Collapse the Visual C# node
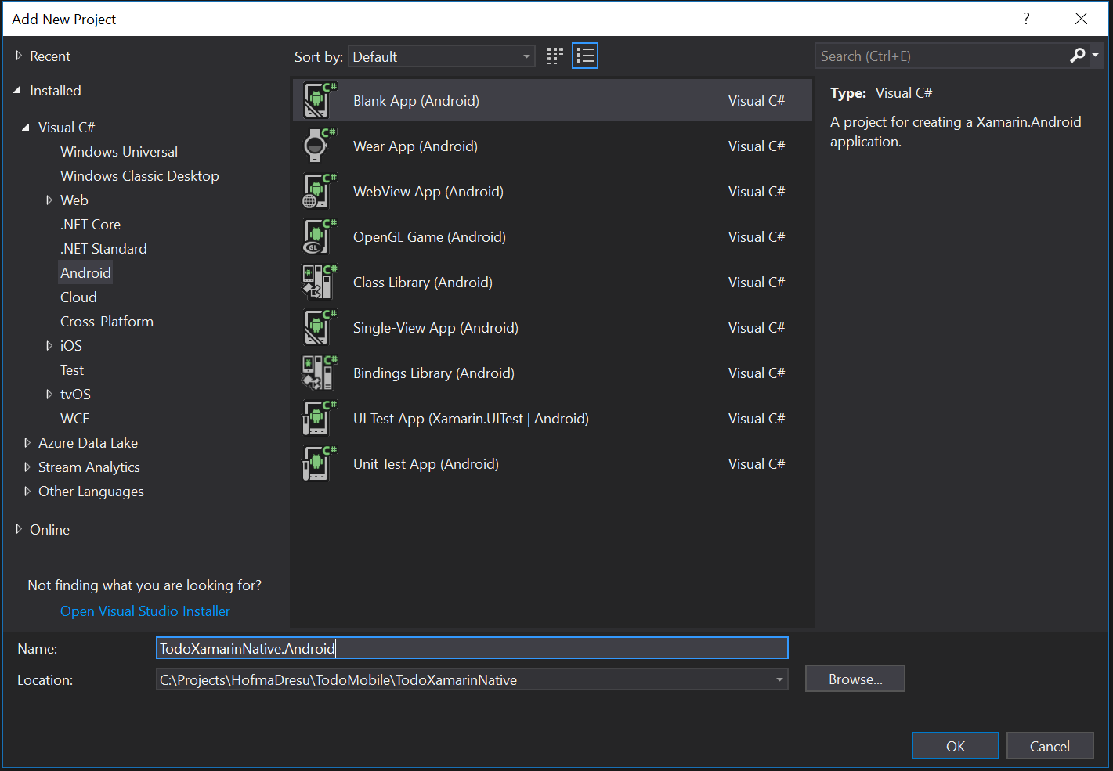 coord(26,128)
